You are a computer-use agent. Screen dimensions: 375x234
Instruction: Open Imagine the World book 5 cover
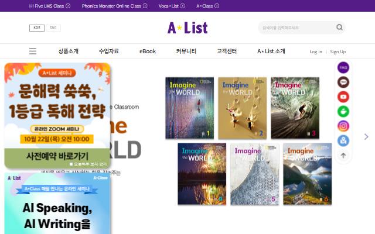pyautogui.click(x=254, y=174)
